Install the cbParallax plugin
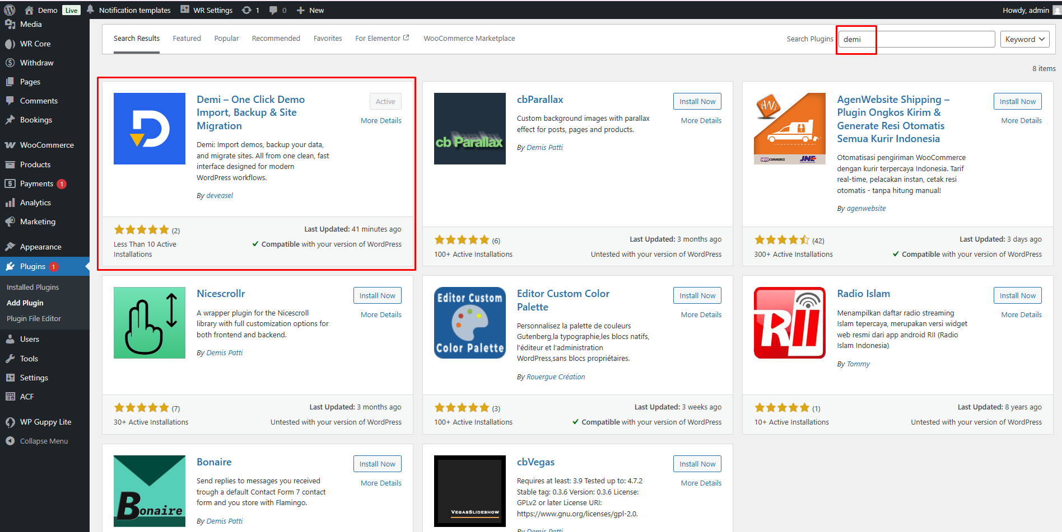 click(x=697, y=101)
